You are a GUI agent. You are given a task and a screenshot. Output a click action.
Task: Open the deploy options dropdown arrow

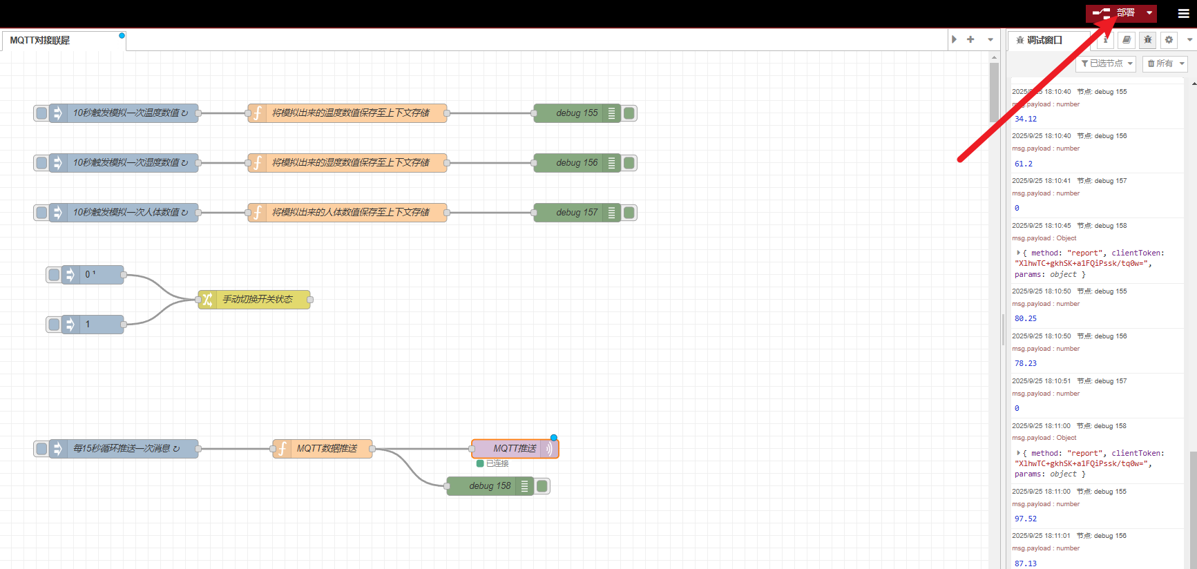1149,13
